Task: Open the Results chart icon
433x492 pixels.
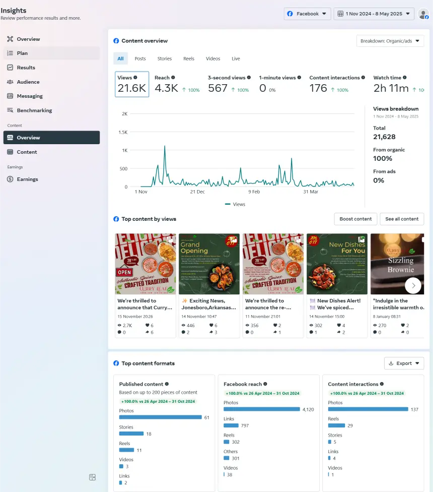Action: [x=10, y=68]
